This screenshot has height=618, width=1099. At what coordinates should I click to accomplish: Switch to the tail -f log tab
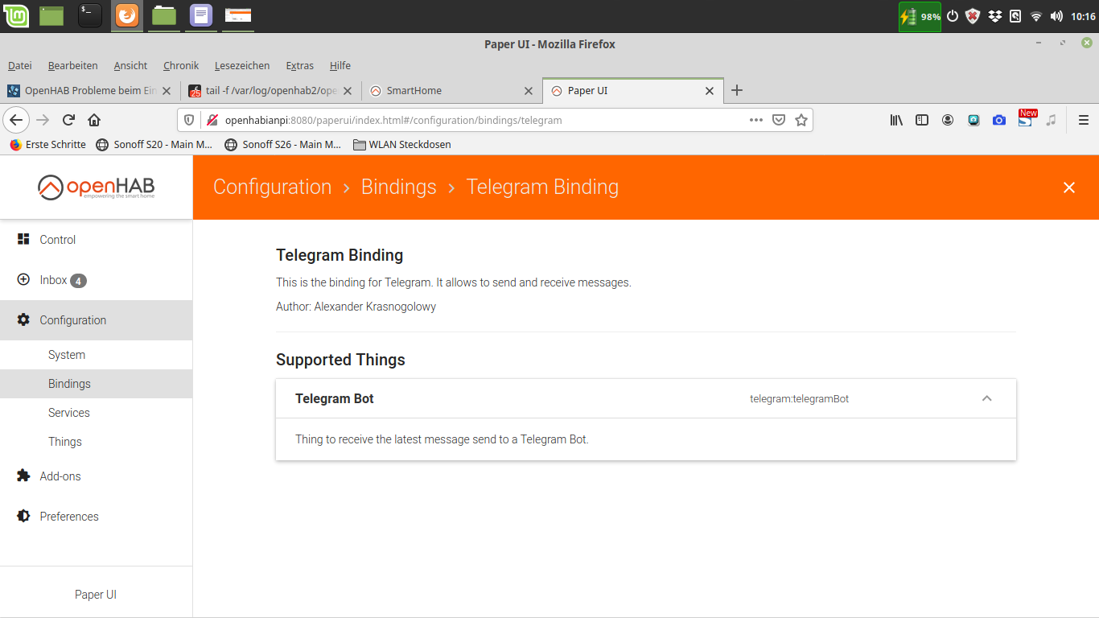(271, 91)
